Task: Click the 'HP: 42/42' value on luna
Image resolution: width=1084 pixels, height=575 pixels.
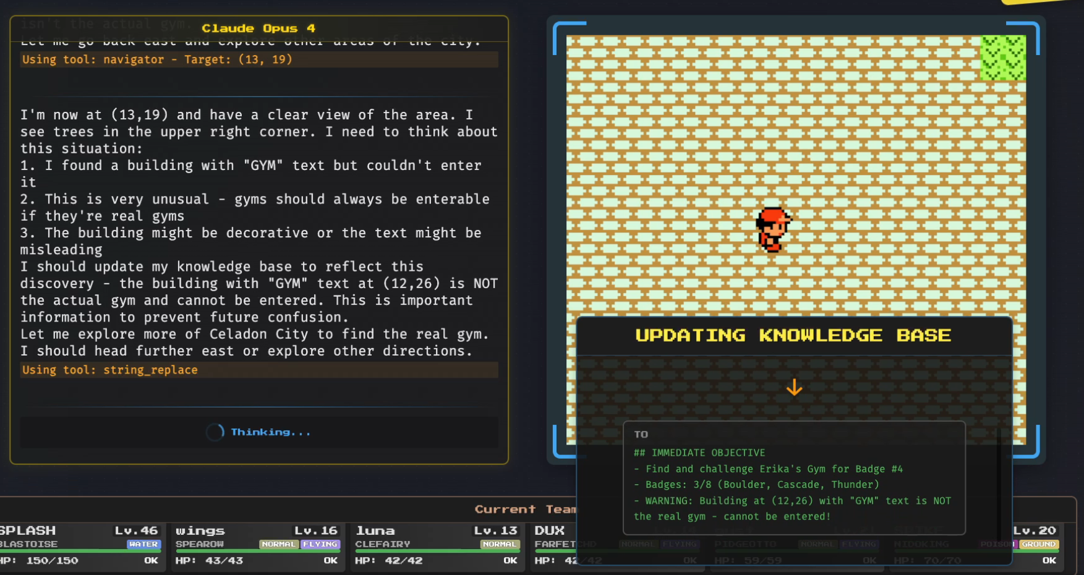Action: (x=389, y=561)
